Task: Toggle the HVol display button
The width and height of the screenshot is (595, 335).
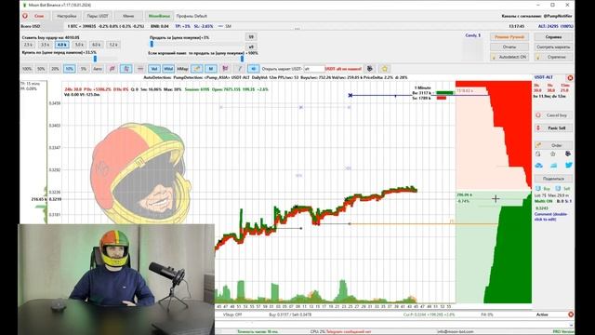Action: click(168, 69)
